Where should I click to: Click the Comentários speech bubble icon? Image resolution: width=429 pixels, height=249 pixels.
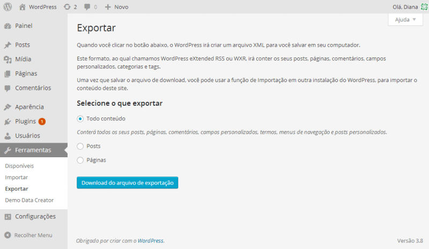coord(8,88)
